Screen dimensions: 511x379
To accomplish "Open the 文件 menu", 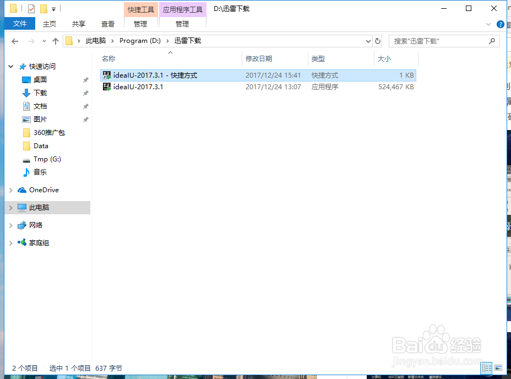I will pos(19,24).
